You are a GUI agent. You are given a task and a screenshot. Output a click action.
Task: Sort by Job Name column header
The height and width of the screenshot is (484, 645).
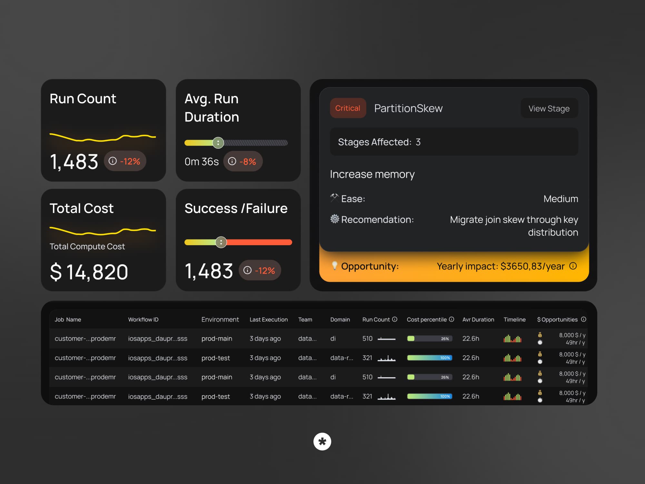[68, 319]
